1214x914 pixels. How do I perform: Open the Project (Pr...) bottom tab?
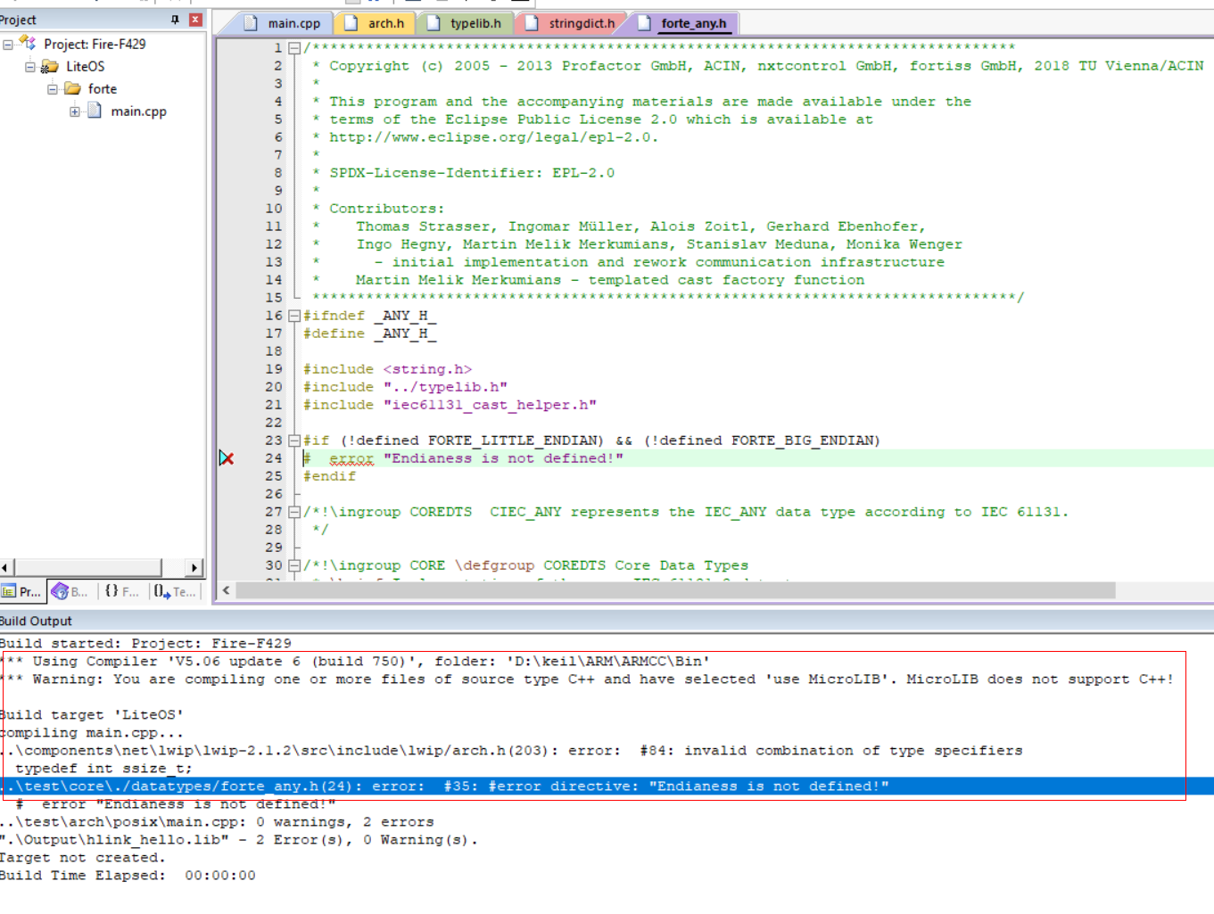(x=21, y=591)
